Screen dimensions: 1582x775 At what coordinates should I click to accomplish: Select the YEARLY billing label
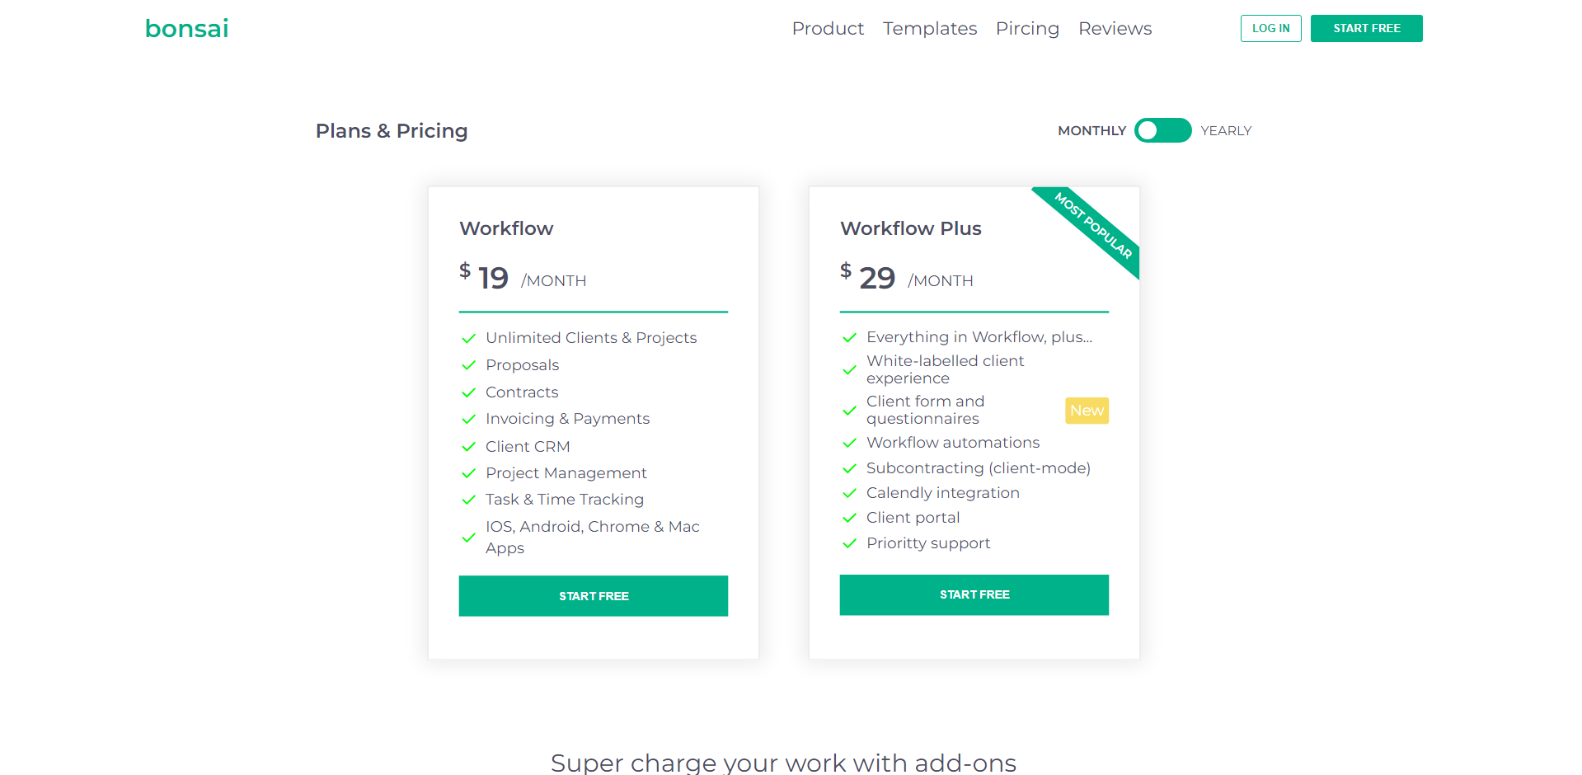point(1226,131)
